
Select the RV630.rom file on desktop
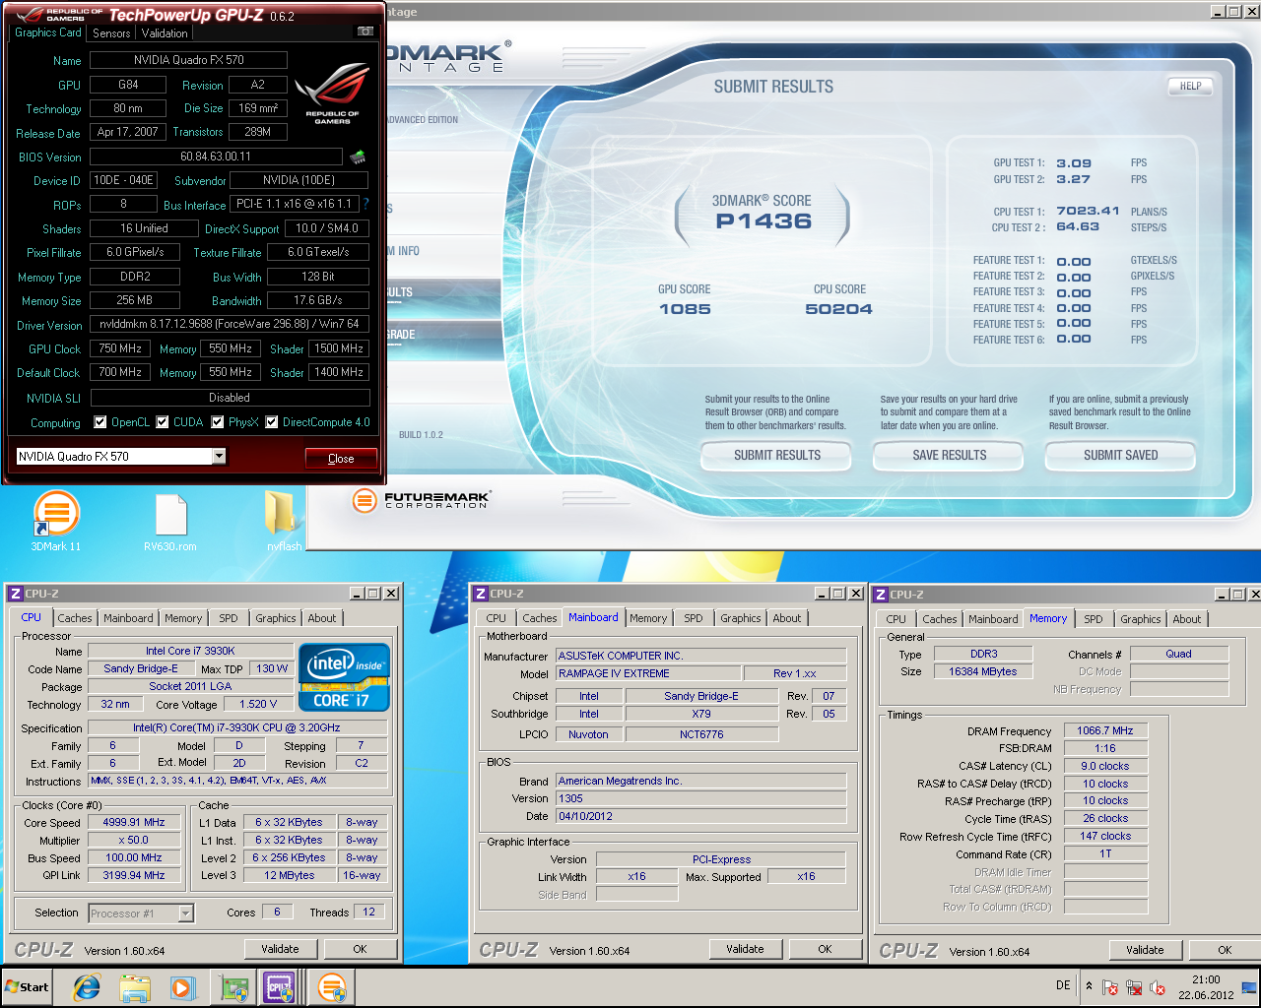coord(170,522)
